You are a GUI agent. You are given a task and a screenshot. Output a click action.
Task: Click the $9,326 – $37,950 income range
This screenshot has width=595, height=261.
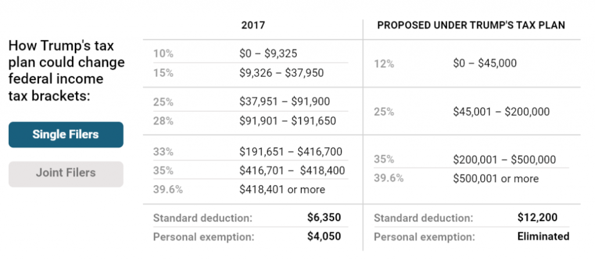click(x=281, y=73)
